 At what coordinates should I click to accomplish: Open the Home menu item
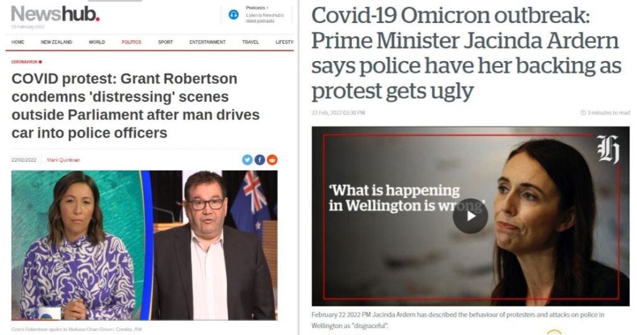[18, 42]
